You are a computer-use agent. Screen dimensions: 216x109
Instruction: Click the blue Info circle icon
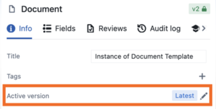coord(11,29)
